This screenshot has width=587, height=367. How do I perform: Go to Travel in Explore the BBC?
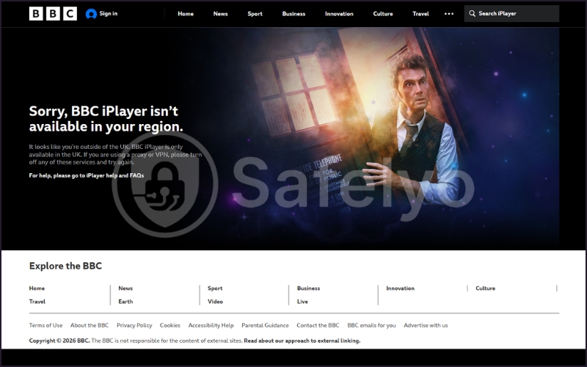37,302
